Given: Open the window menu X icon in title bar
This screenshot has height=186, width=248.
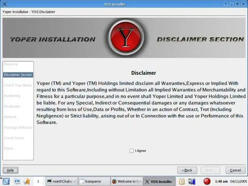Looking at the screenshot, I should [x=5, y=4].
